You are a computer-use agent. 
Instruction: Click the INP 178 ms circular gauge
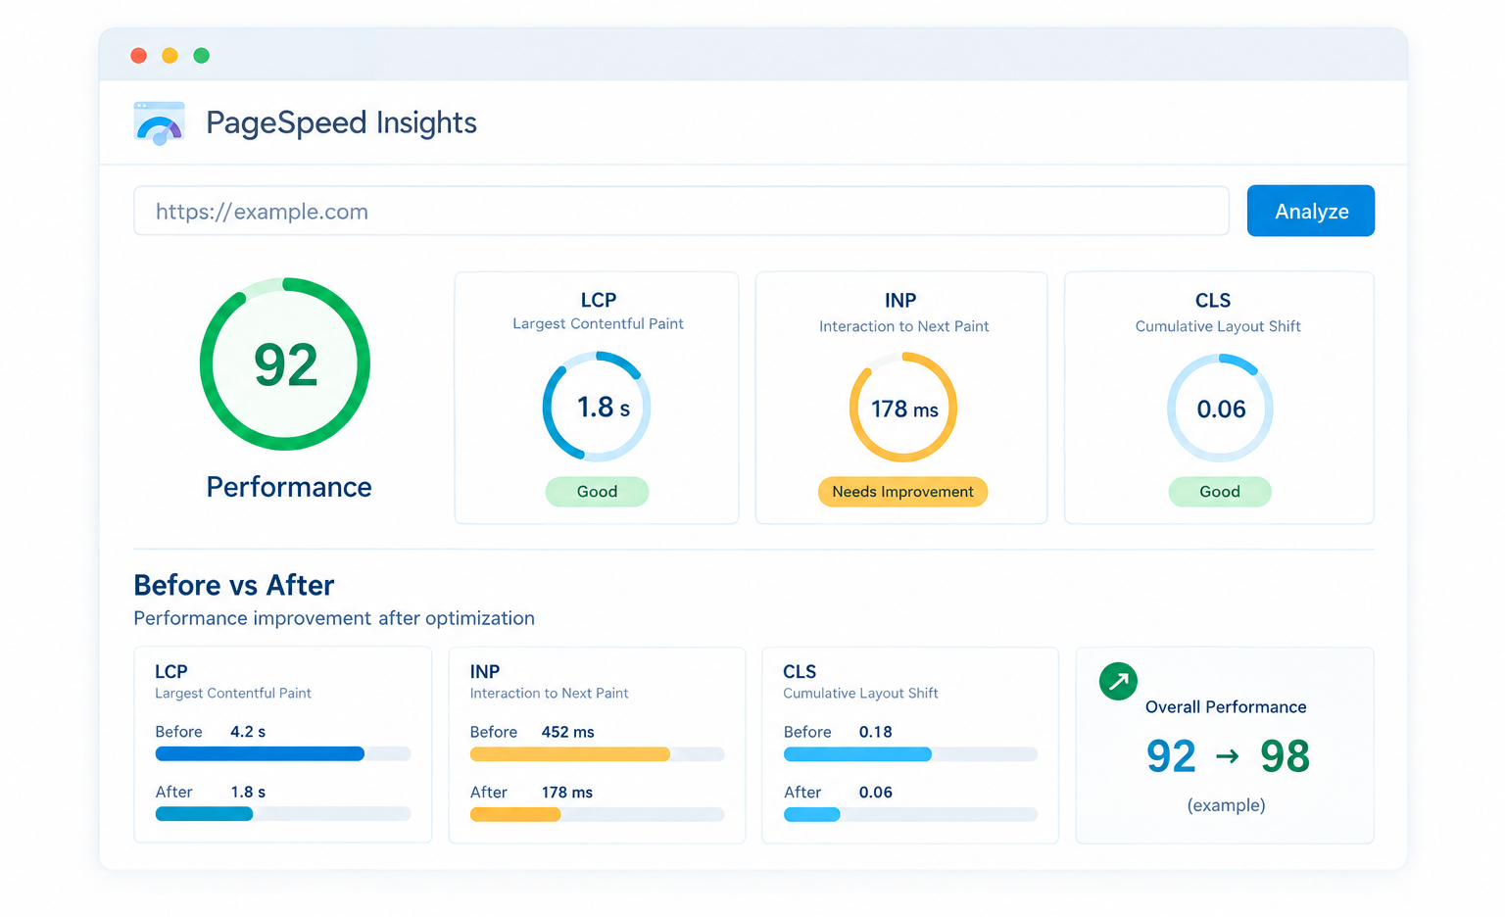coord(903,408)
